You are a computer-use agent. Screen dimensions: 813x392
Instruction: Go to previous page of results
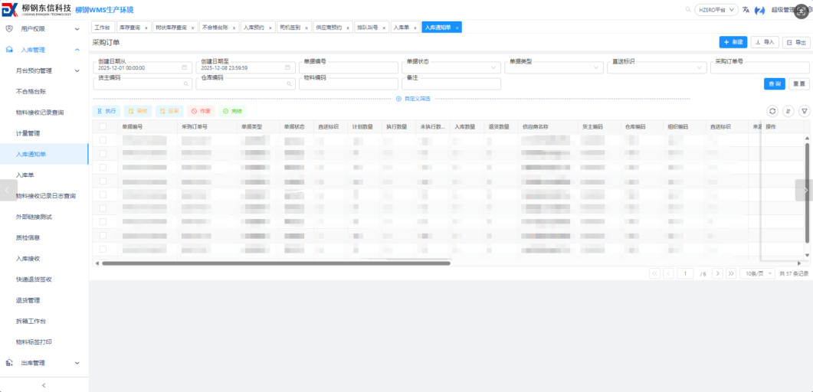point(668,273)
